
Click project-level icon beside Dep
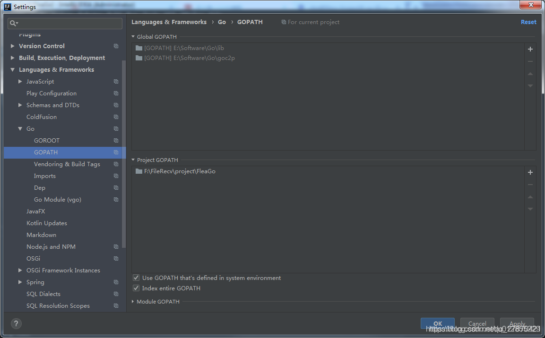[116, 188]
